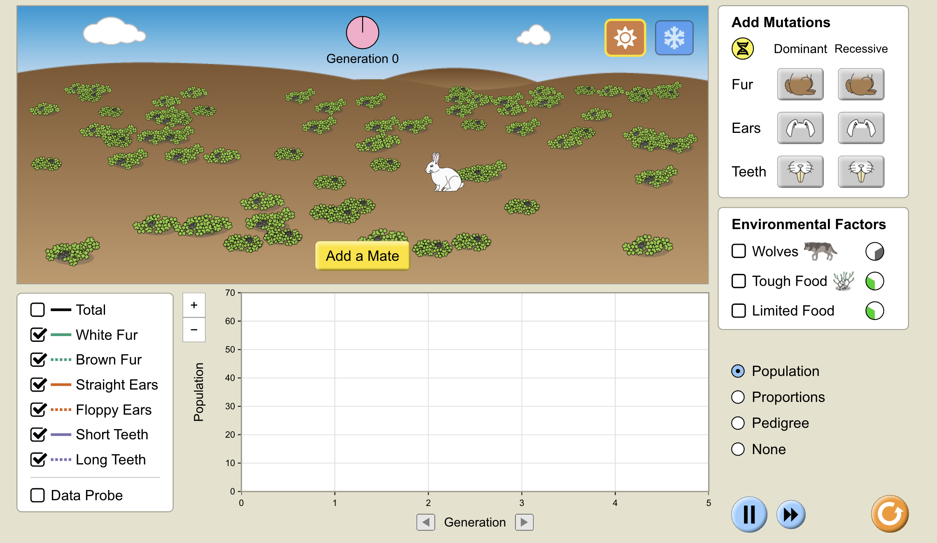This screenshot has width=937, height=543.
Task: Add dominant brown fur mutation
Action: point(800,84)
